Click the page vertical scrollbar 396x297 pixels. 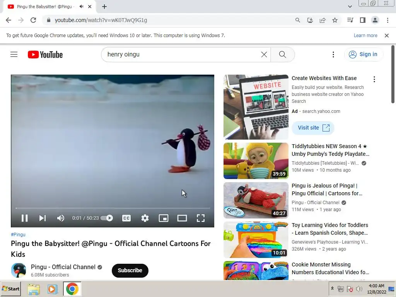click(393, 74)
